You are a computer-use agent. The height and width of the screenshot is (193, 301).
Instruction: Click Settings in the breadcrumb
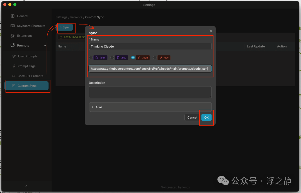tap(61, 17)
